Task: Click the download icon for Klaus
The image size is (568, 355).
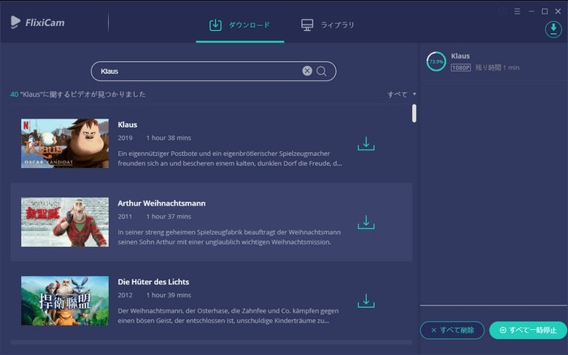Action: click(x=366, y=144)
